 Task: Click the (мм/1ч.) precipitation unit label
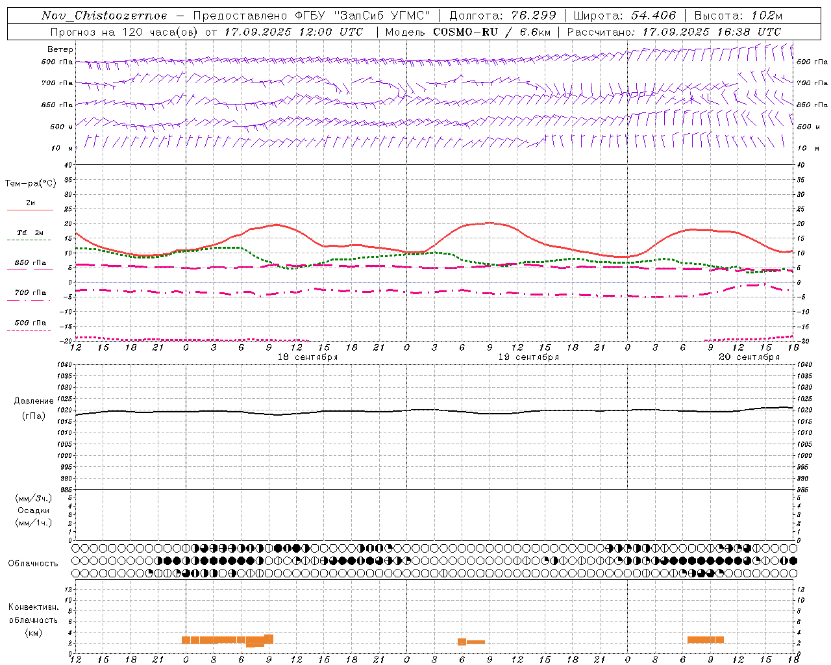tap(34, 523)
